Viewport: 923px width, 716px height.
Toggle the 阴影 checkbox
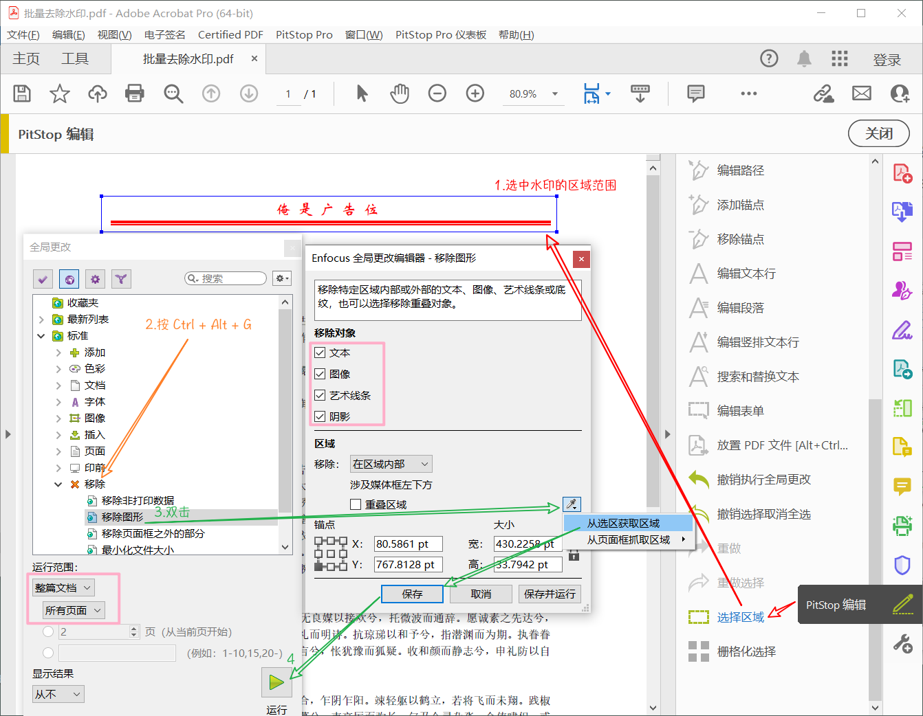click(x=320, y=416)
